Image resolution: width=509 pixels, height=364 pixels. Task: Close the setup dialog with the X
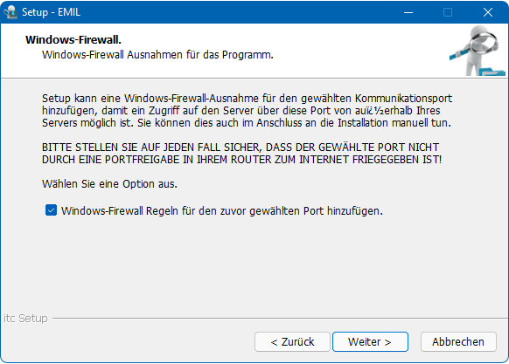click(x=488, y=12)
